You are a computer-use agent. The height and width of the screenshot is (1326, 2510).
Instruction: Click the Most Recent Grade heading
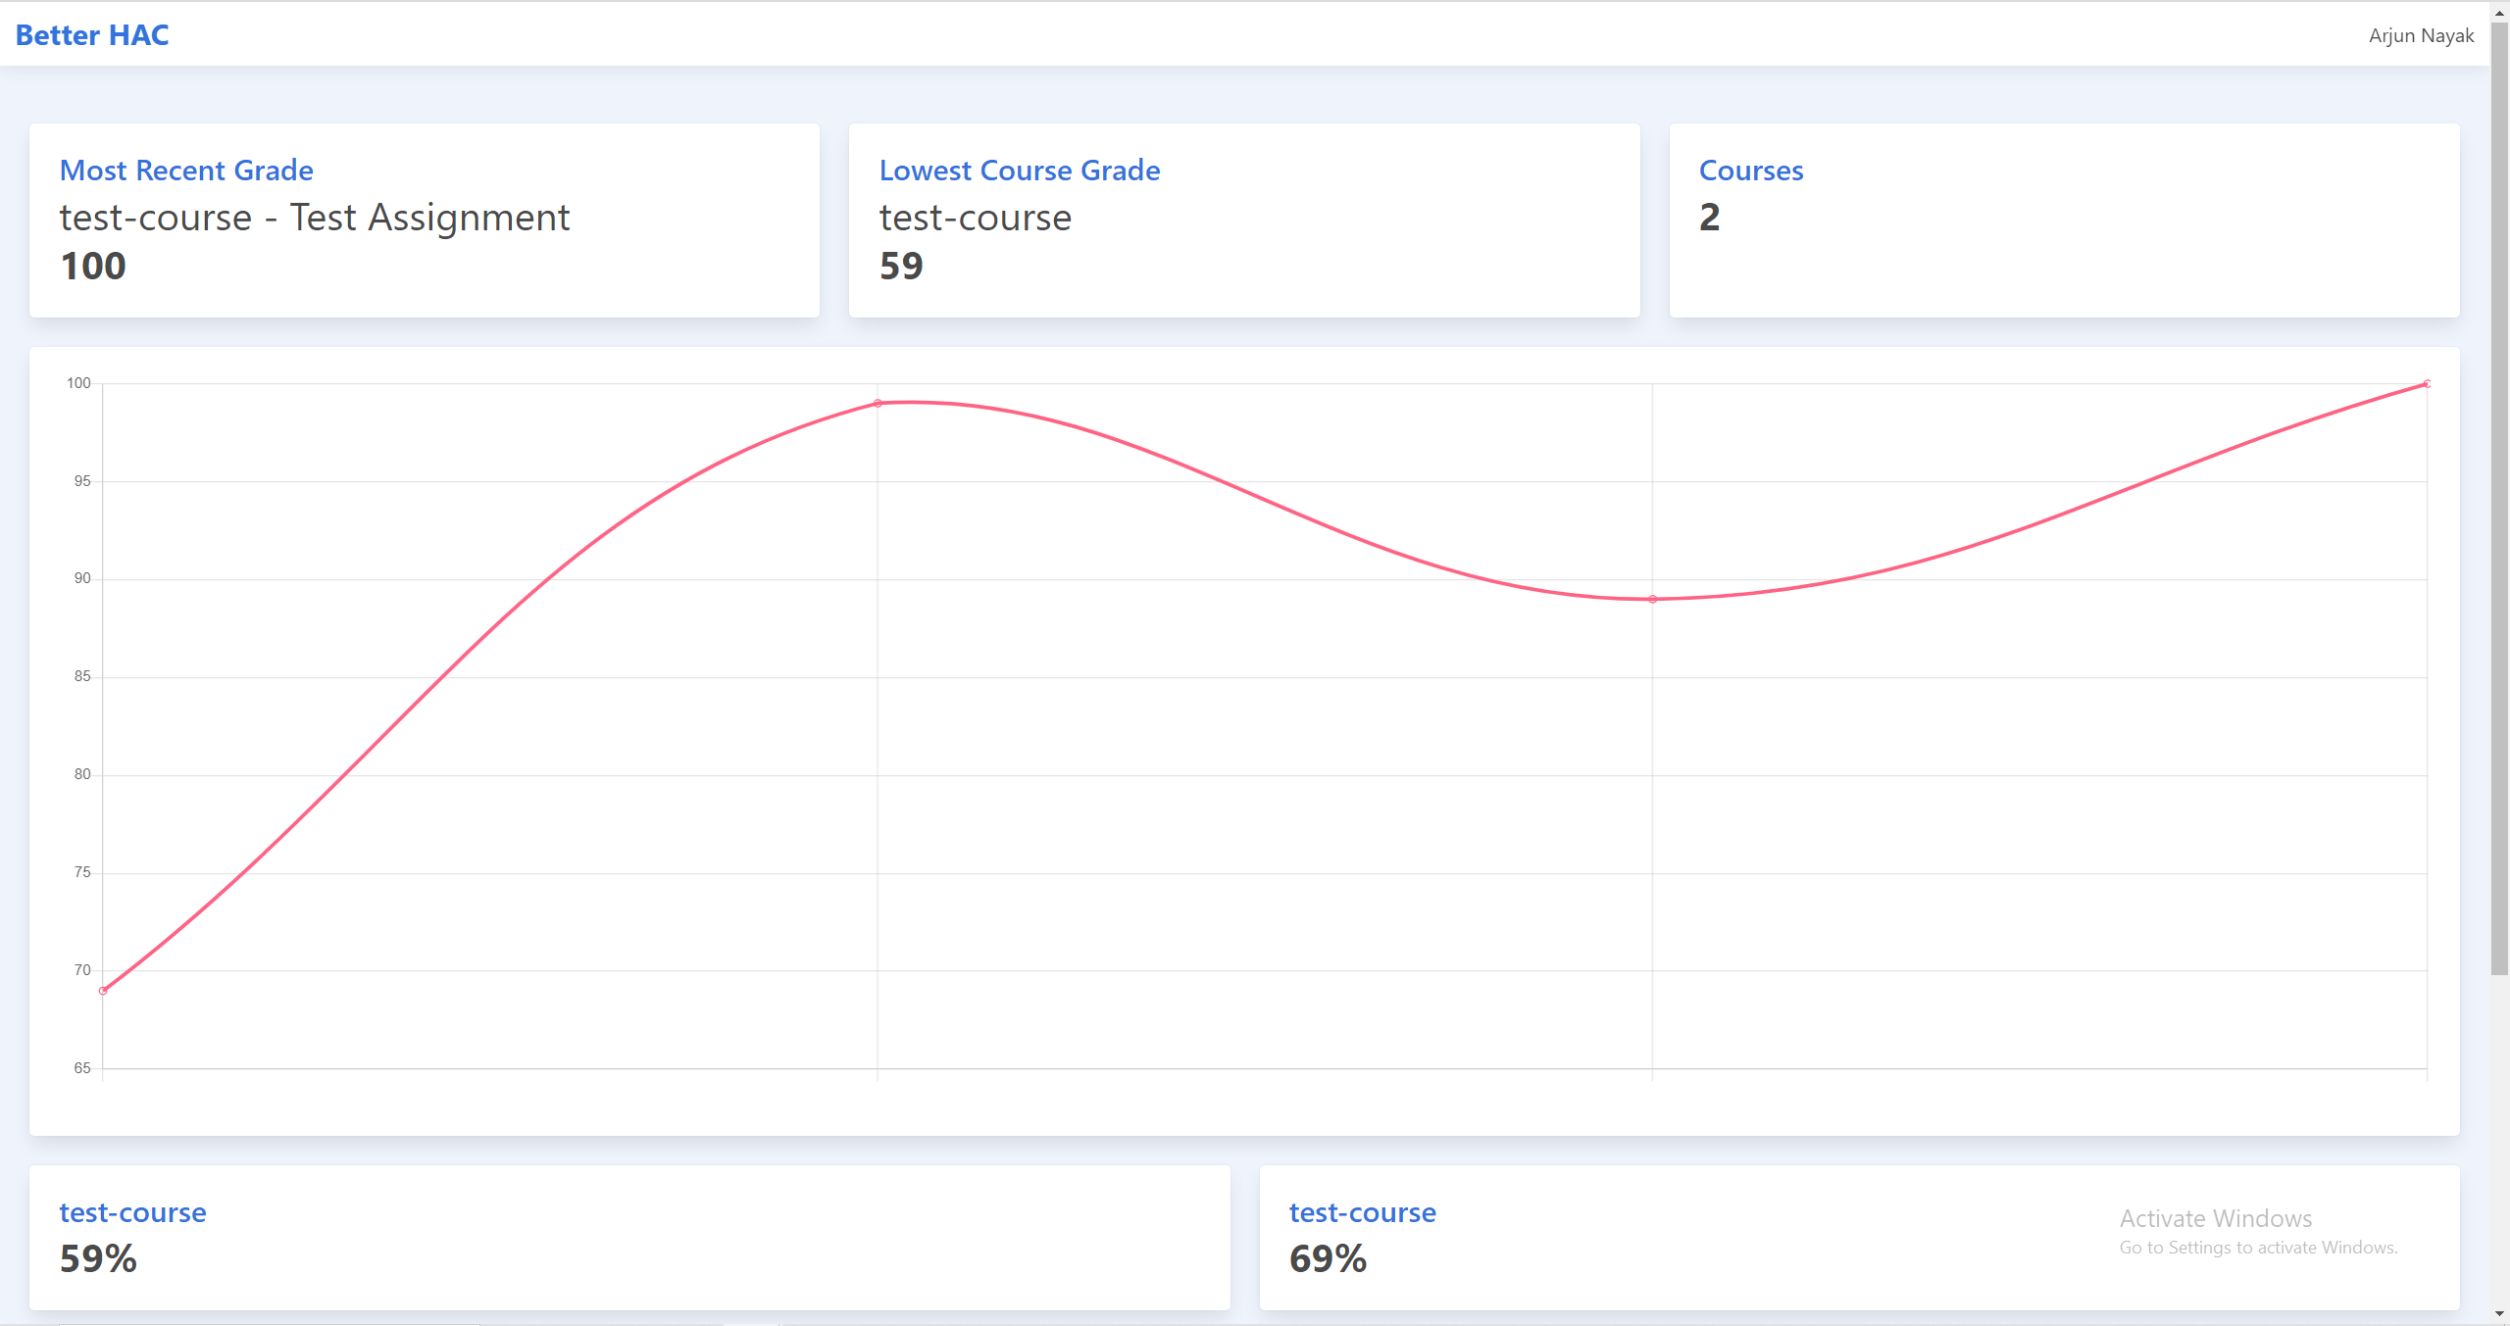coord(186,171)
